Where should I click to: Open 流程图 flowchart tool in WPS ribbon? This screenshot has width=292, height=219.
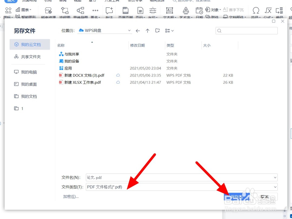point(65,13)
